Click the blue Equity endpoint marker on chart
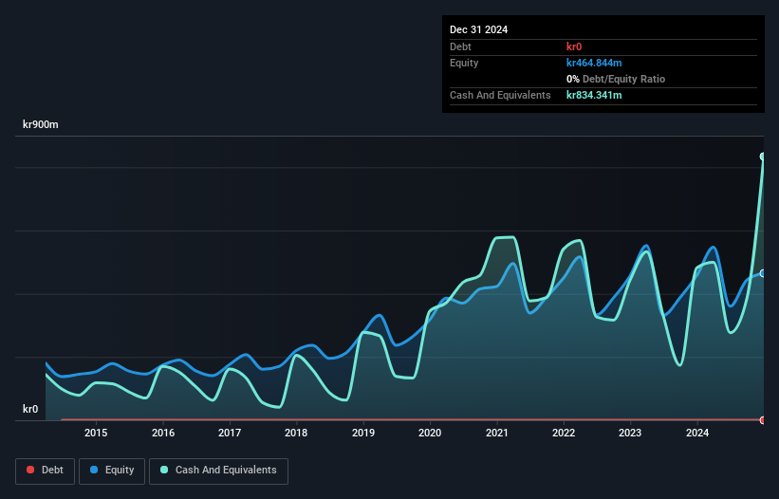Screen dimensions: 779x499 pos(762,273)
